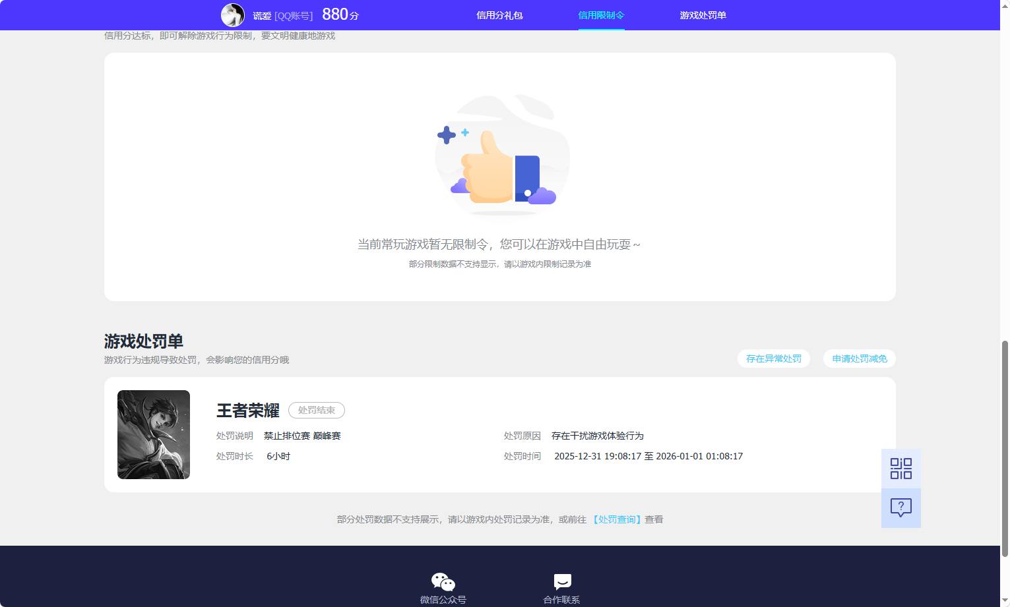Open the help question floating button
1010x607 pixels.
click(901, 508)
